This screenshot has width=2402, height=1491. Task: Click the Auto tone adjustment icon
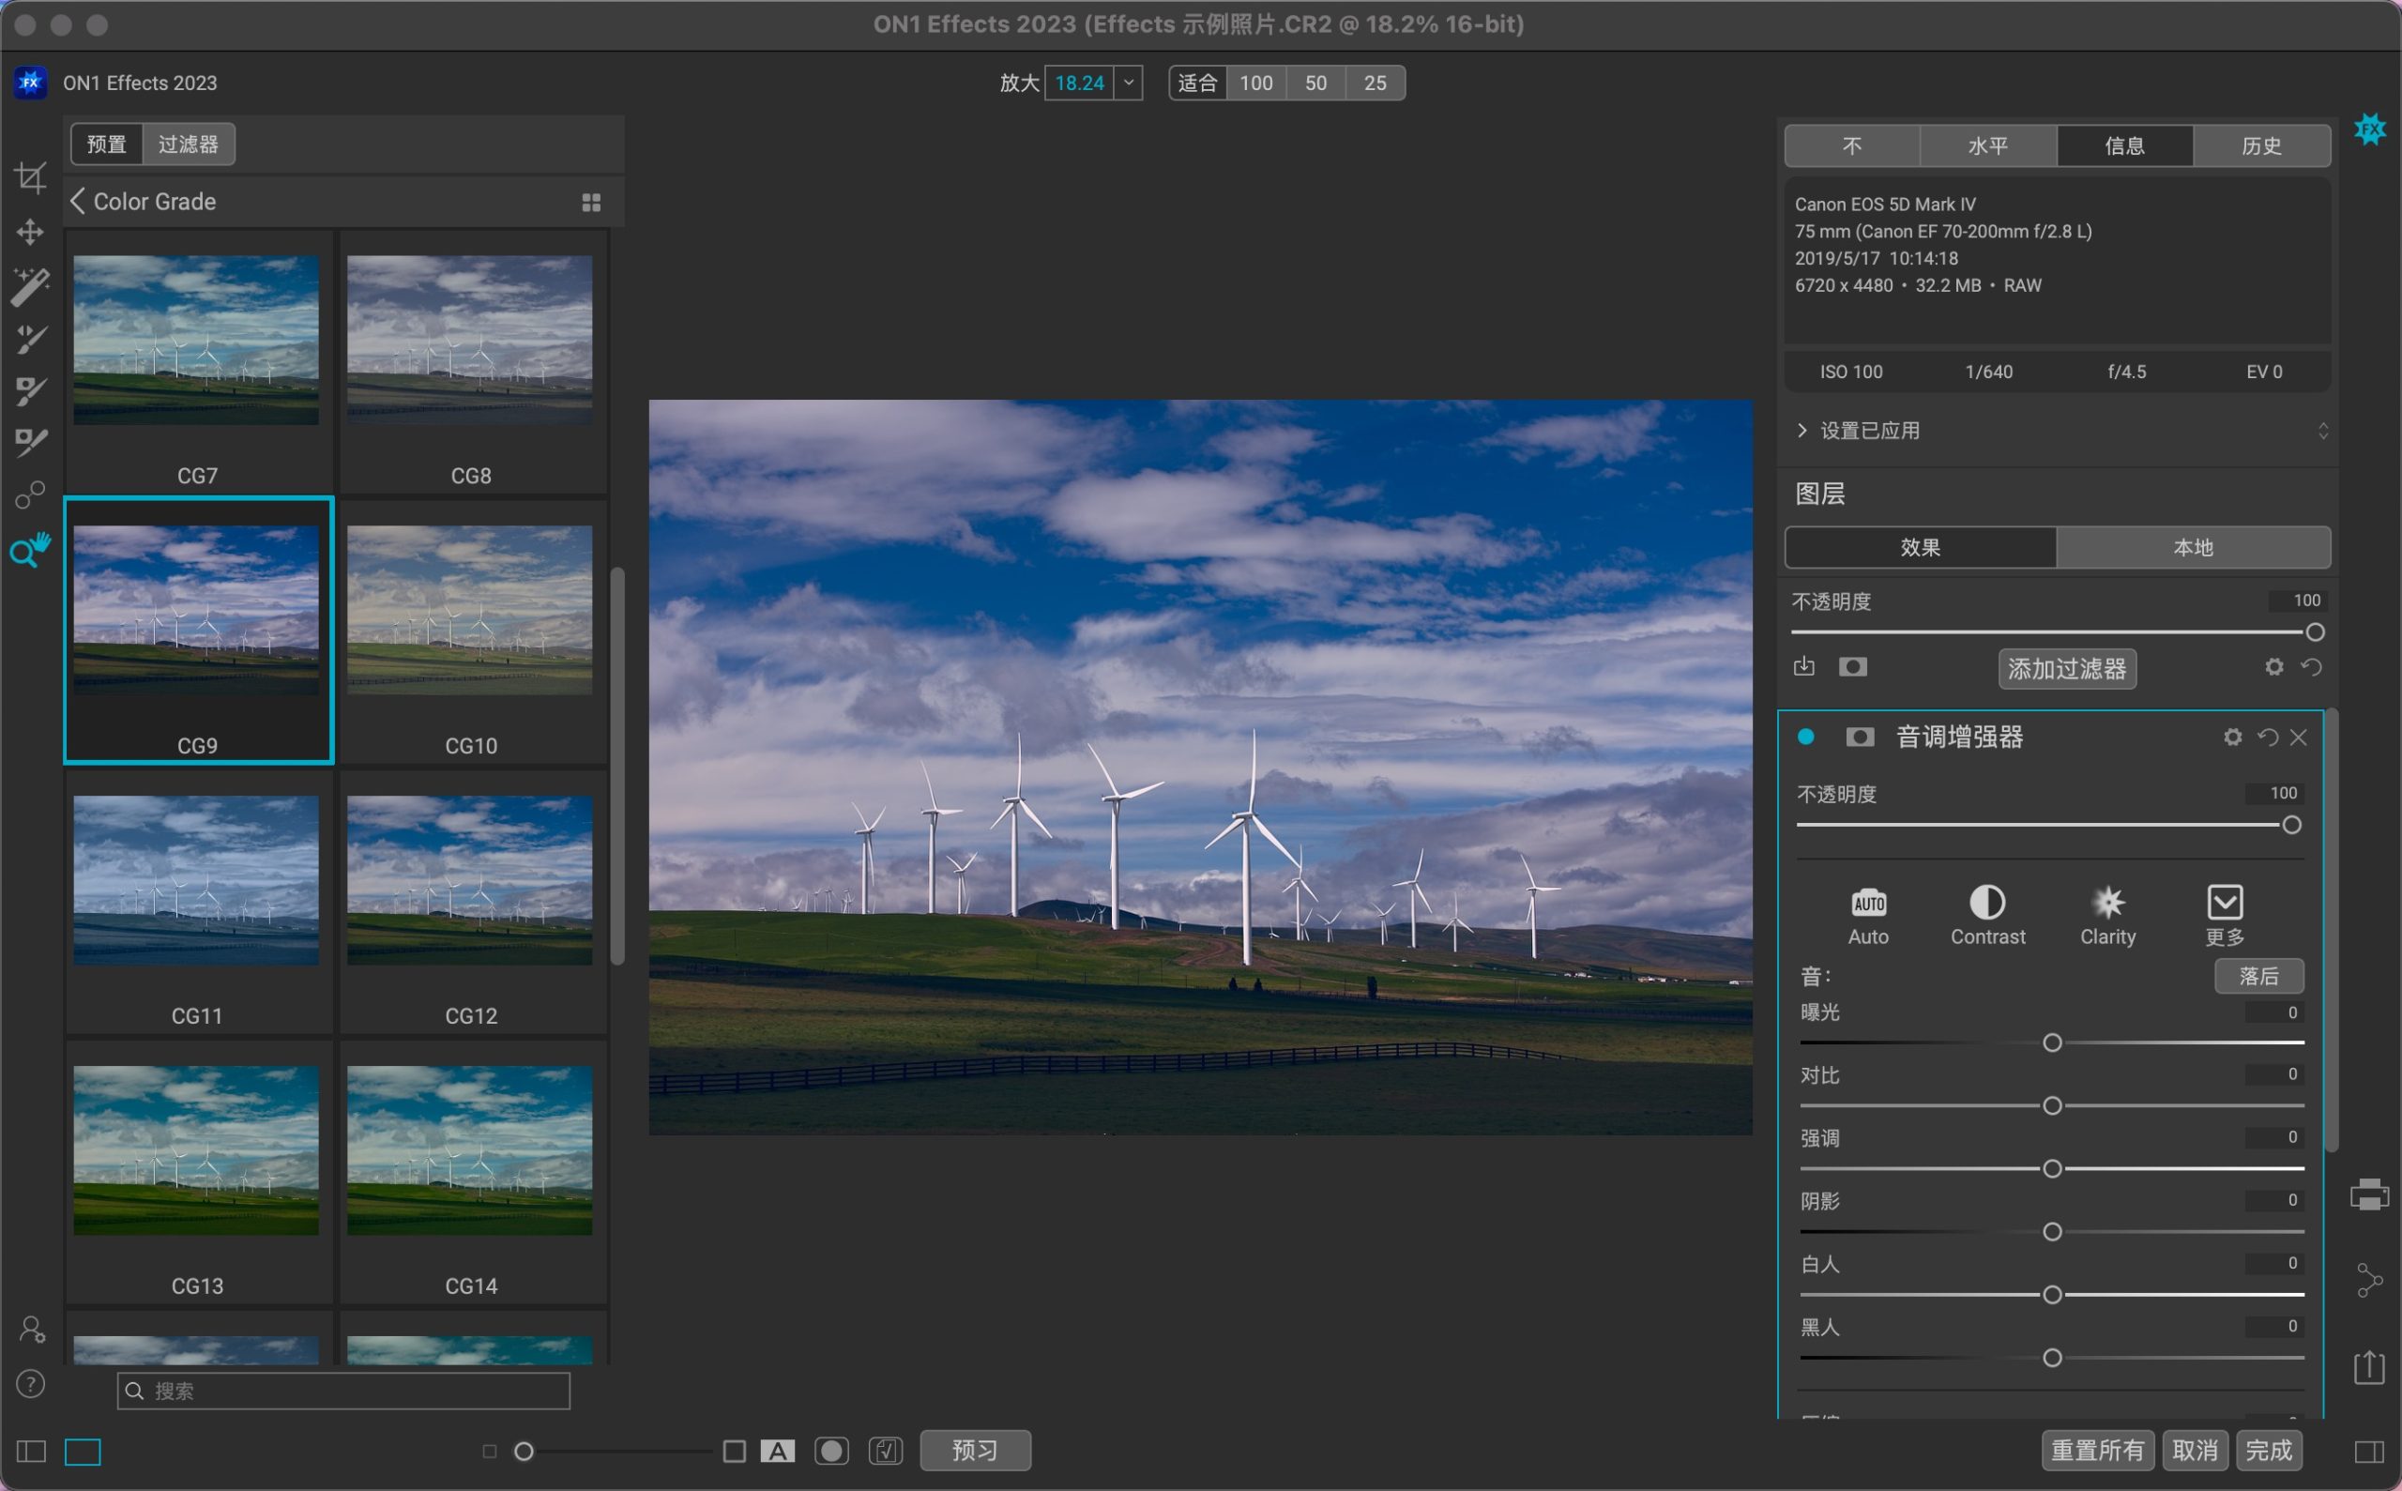[x=1868, y=900]
